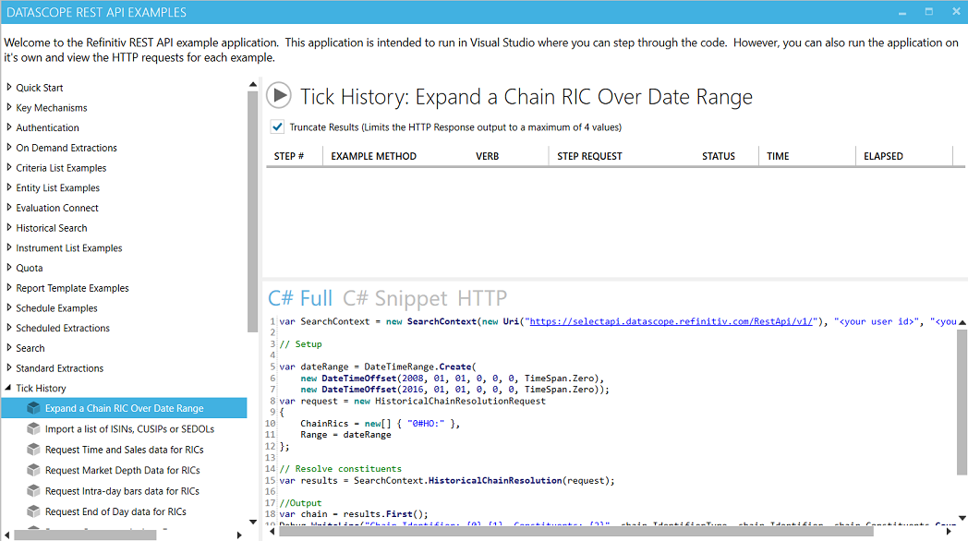Uncheck the Truncate Results checkbox

277,127
